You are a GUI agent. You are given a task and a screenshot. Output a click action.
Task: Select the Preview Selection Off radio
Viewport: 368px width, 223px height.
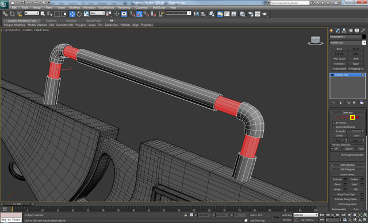[332, 148]
